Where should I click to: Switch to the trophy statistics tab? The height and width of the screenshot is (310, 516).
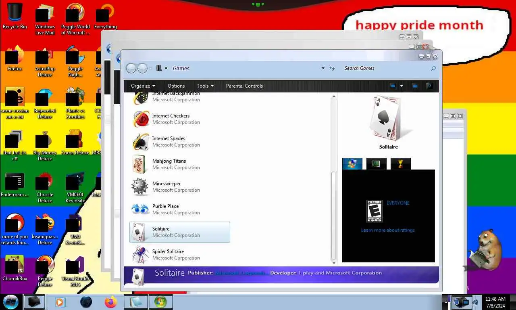point(401,163)
